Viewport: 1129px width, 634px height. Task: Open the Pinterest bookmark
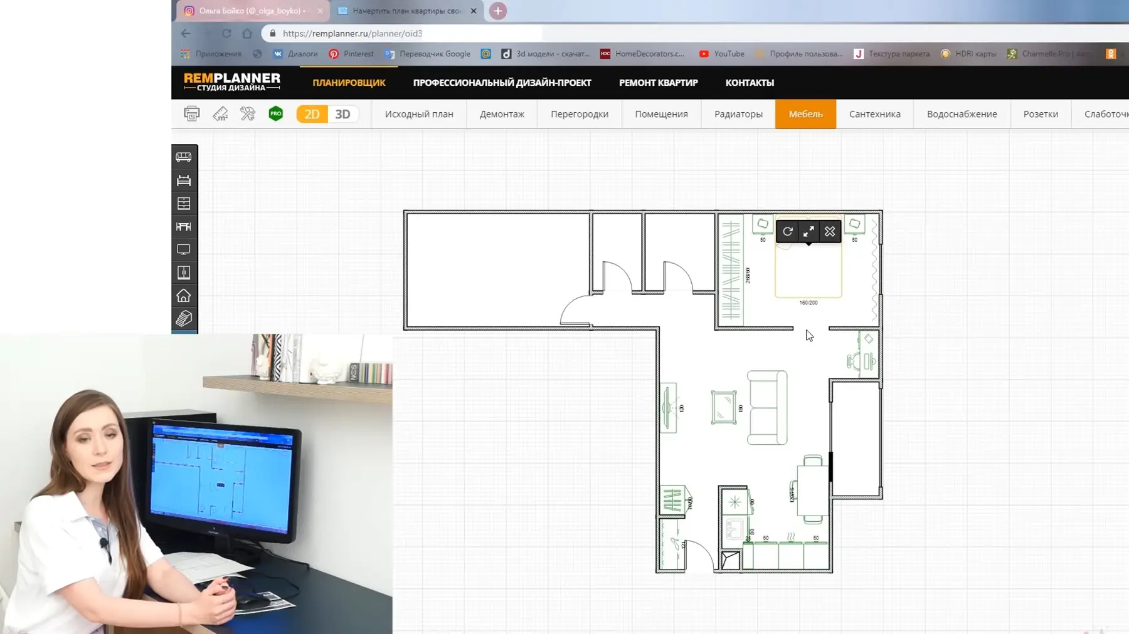[x=351, y=54]
